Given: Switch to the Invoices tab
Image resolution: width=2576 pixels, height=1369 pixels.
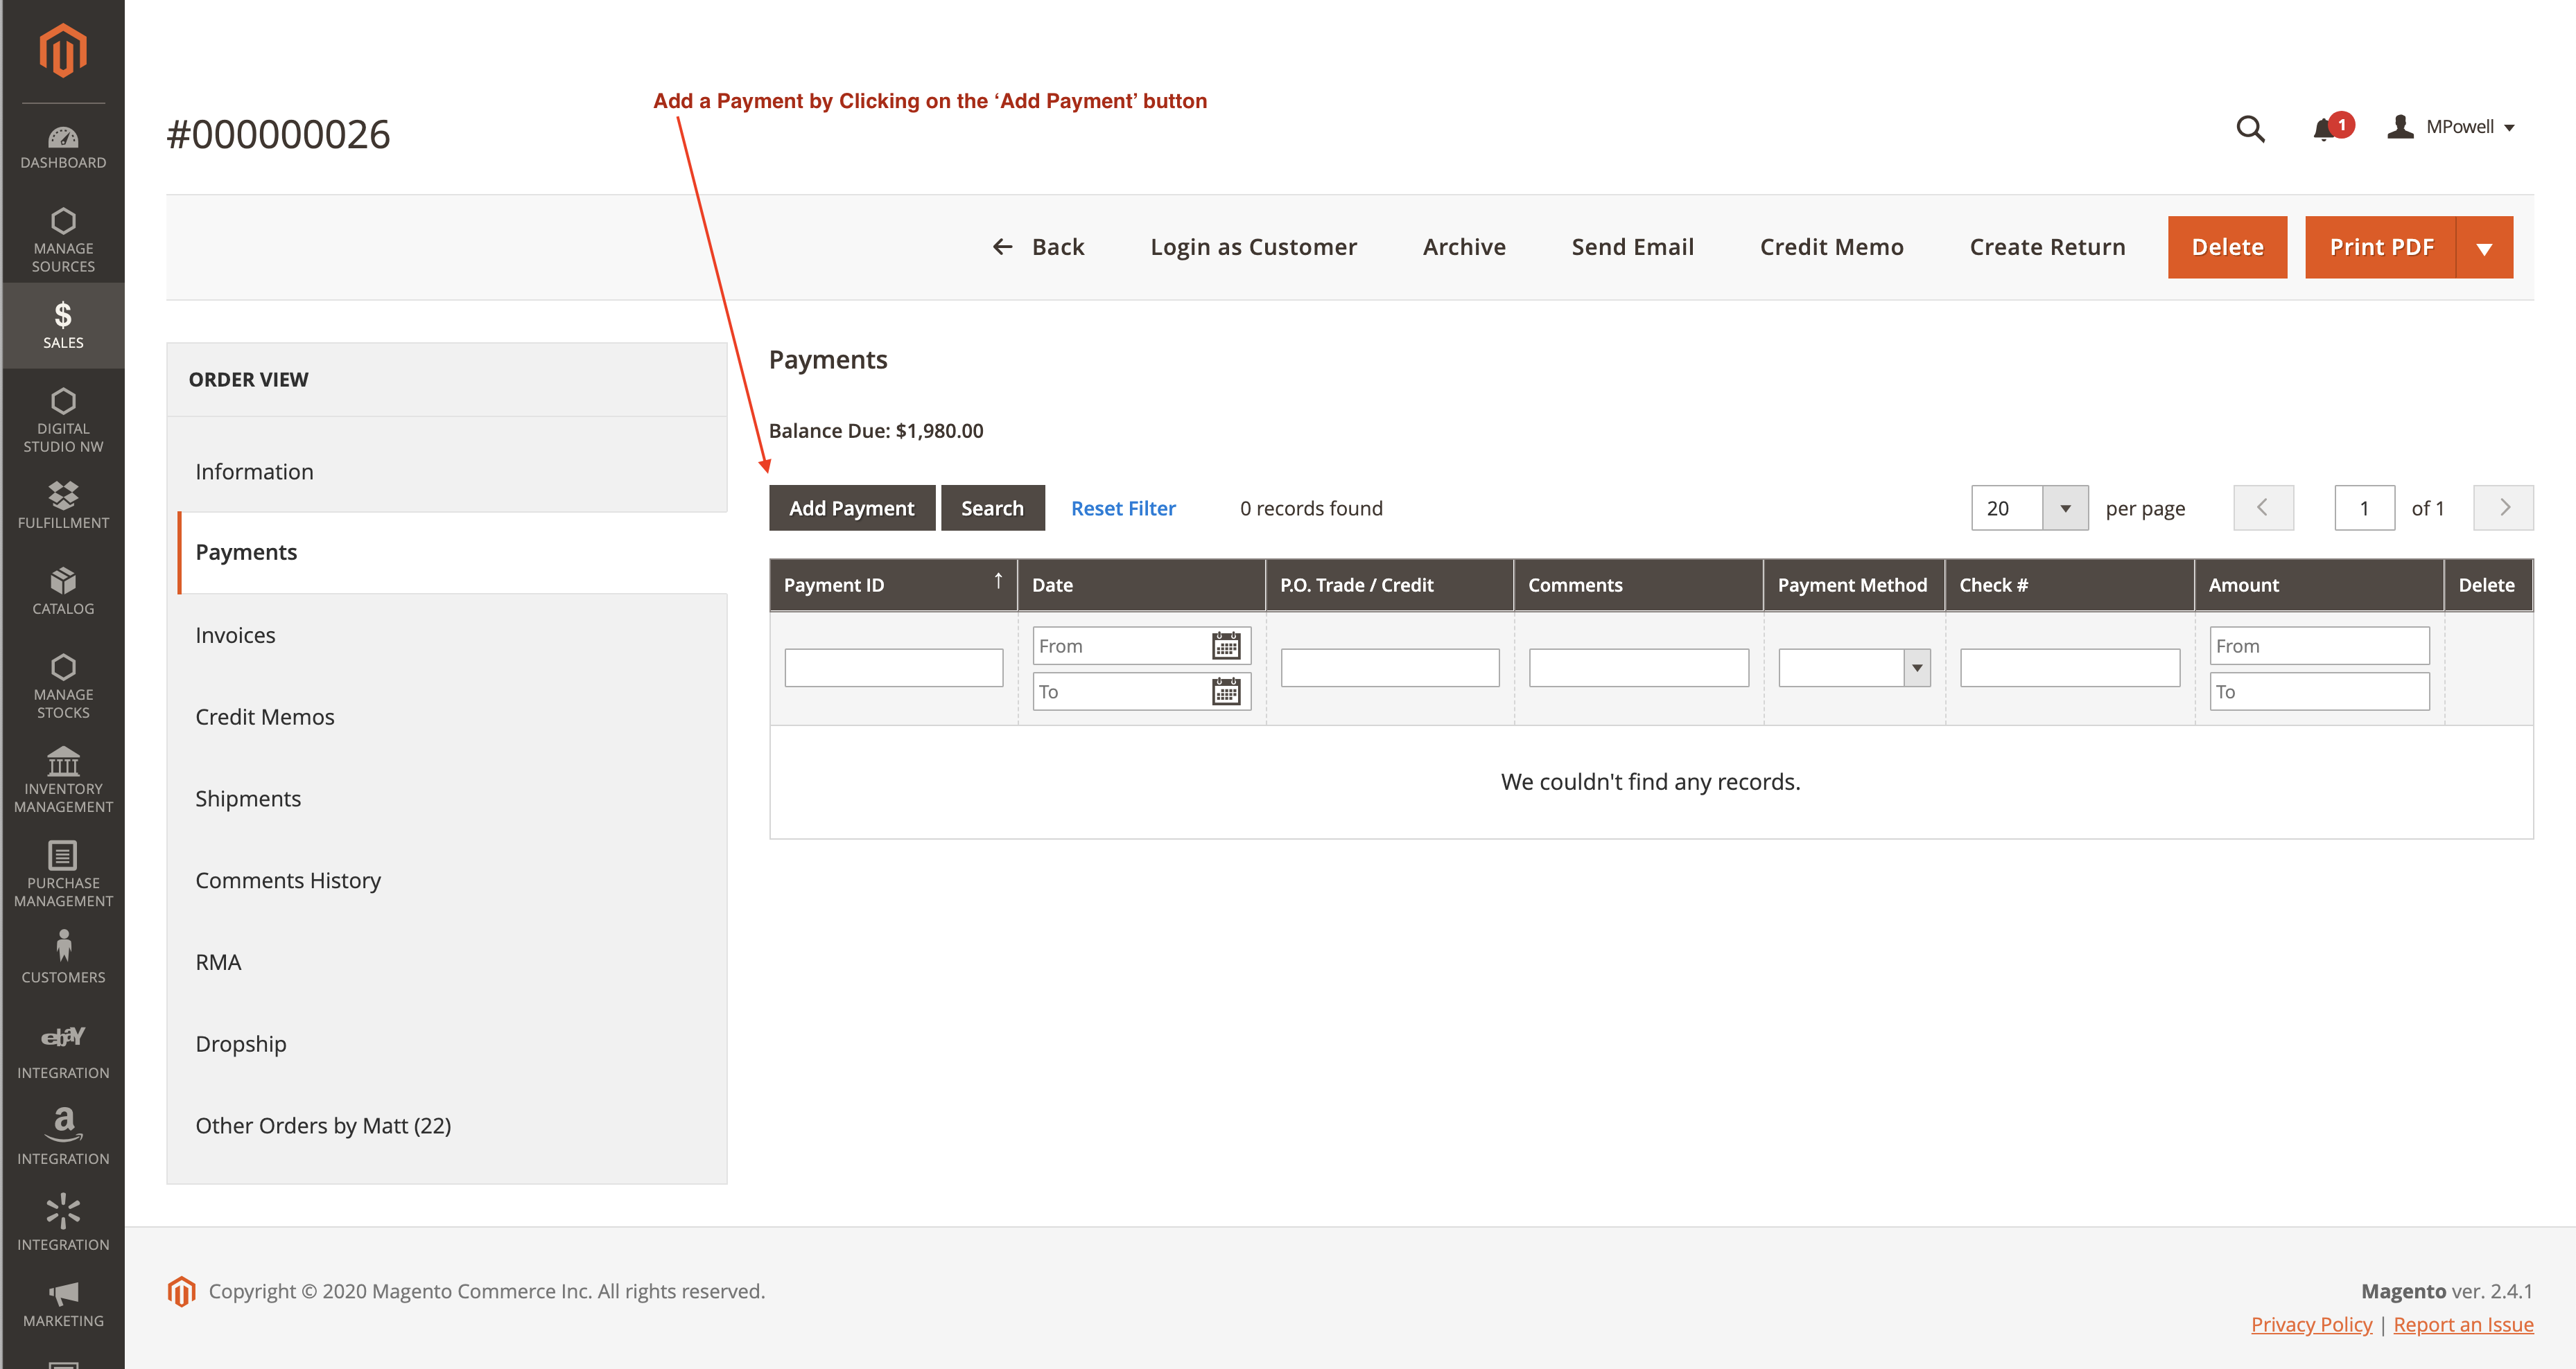Looking at the screenshot, I should (x=235, y=635).
